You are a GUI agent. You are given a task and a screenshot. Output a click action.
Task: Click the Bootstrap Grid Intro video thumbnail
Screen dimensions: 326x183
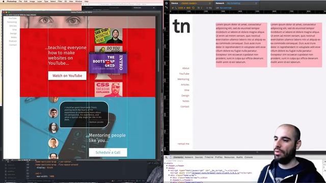(108, 63)
